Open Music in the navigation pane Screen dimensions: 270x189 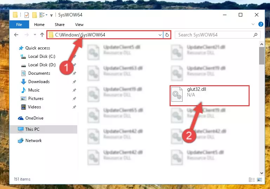(34, 90)
